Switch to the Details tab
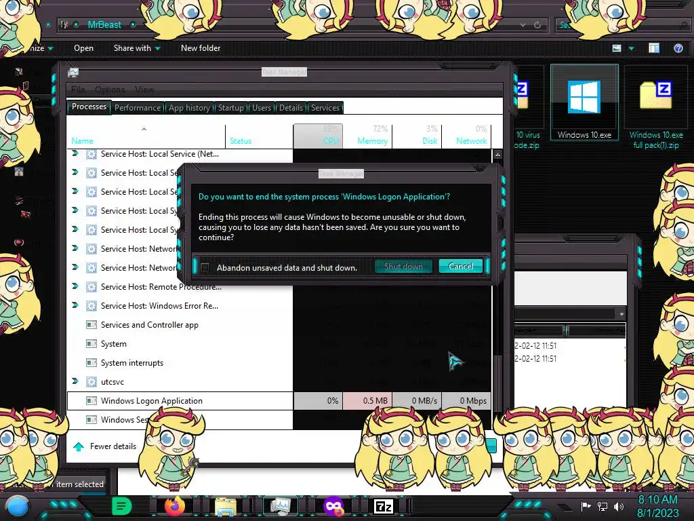This screenshot has width=694, height=521. coord(291,108)
